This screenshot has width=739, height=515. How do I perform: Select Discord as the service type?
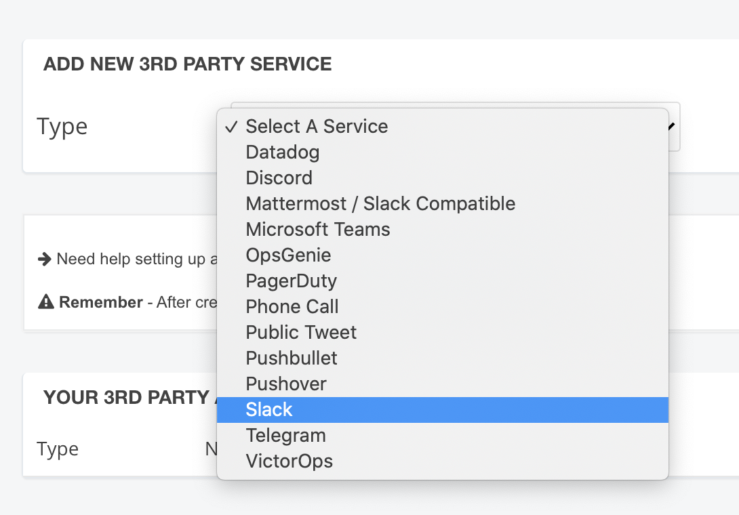click(x=279, y=178)
